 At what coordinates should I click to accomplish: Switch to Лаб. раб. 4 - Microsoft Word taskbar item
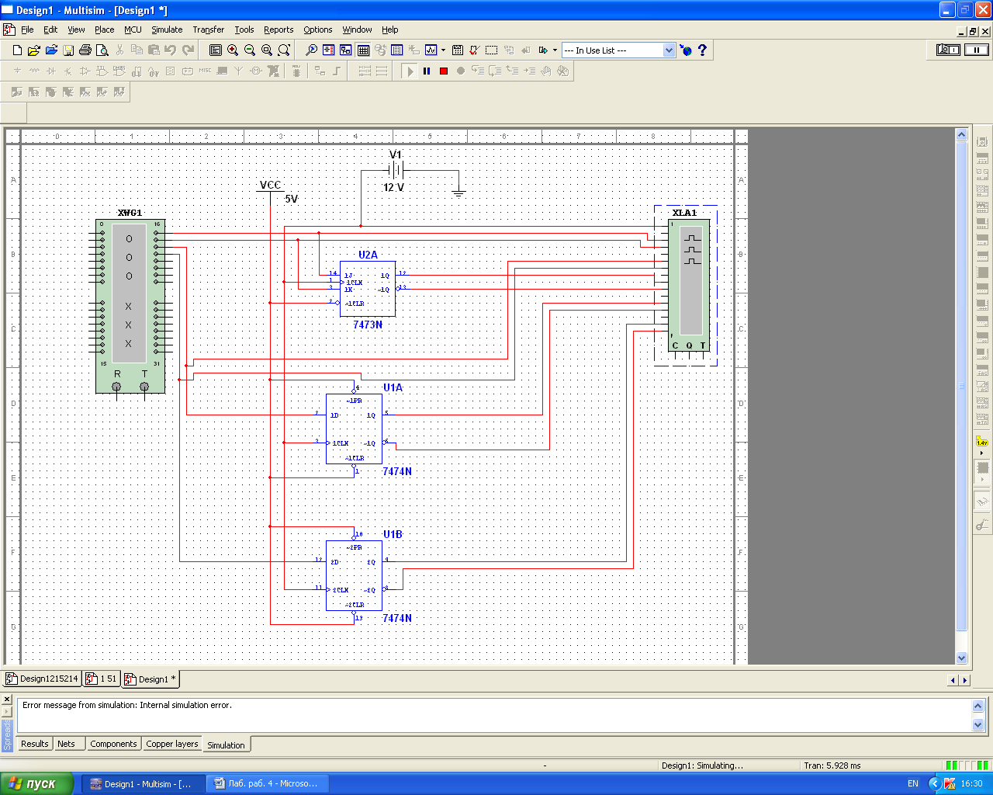point(268,783)
